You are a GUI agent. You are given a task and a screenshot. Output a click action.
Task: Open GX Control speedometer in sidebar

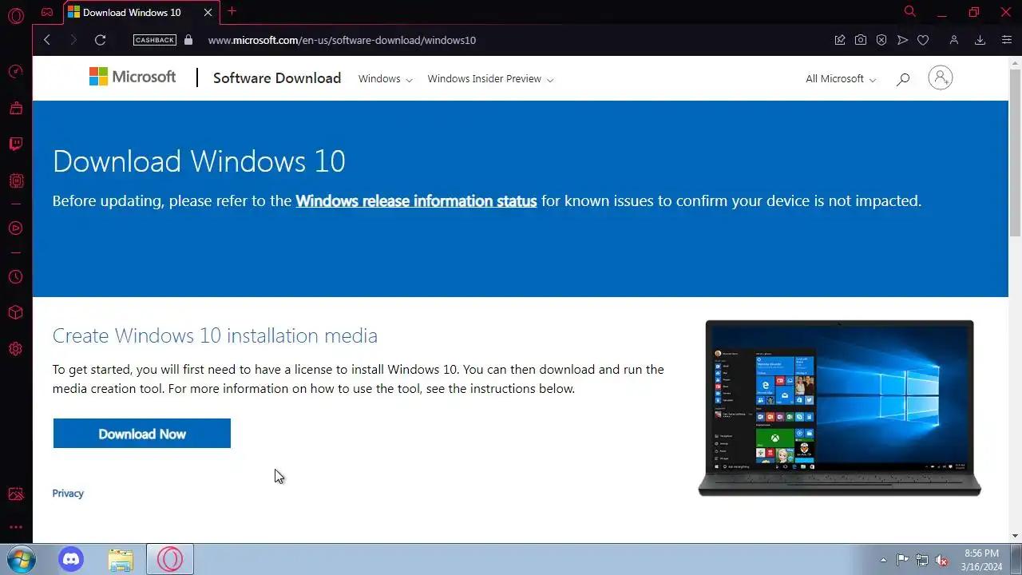[x=15, y=72]
